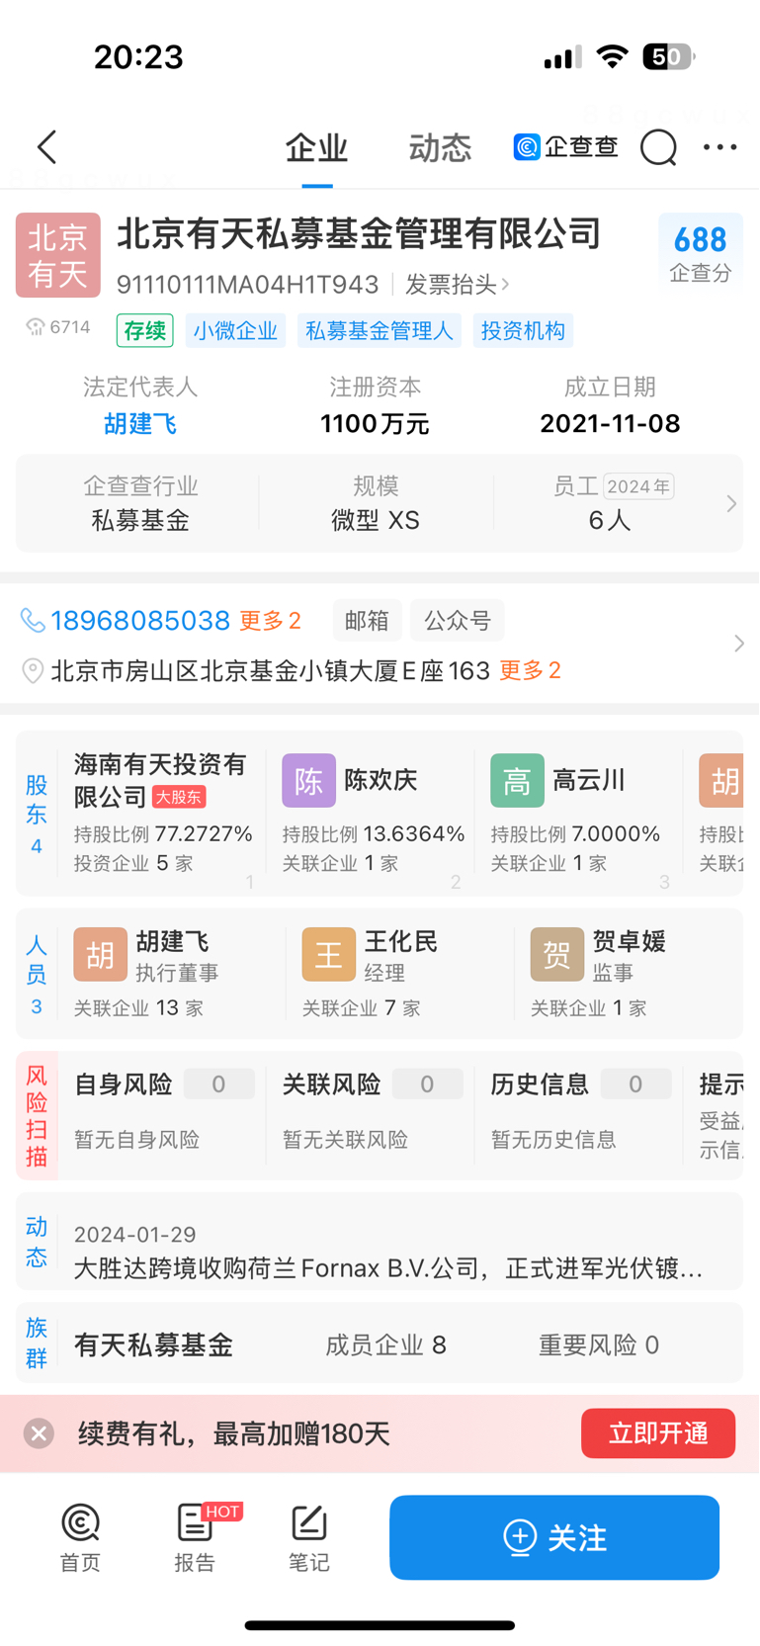760x1646 pixels.
Task: Tap the partially visible 胡 shareholder avatar
Action: (721, 781)
